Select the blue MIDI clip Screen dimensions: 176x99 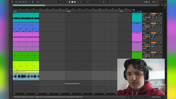[x=26, y=27]
